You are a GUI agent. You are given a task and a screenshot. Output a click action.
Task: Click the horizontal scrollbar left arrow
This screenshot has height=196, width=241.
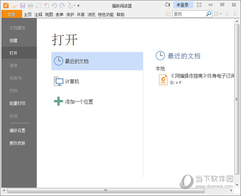pyautogui.click(x=4, y=190)
